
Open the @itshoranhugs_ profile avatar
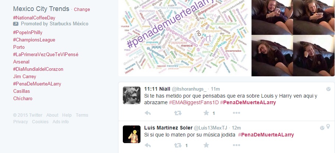(x=132, y=95)
